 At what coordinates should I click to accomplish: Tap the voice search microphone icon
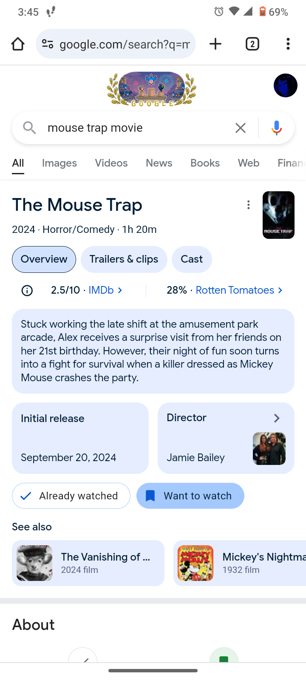coord(276,127)
